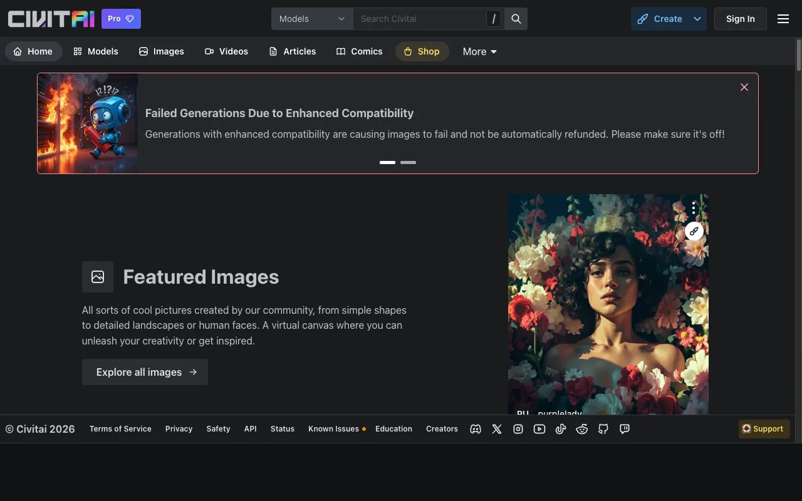Image resolution: width=802 pixels, height=501 pixels.
Task: Go to the Home tab
Action: tap(33, 51)
